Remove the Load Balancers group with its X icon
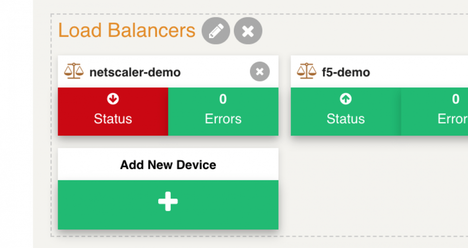Screen dimensions: 468x248 248,31
